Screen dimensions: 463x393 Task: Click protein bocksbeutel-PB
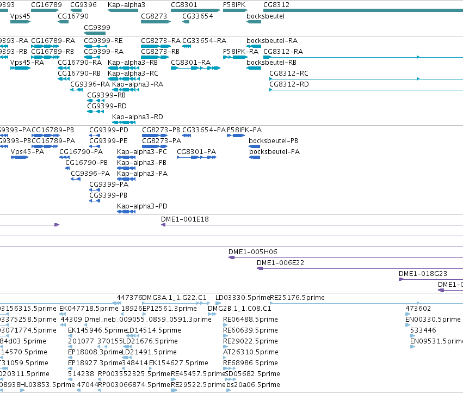(273, 140)
